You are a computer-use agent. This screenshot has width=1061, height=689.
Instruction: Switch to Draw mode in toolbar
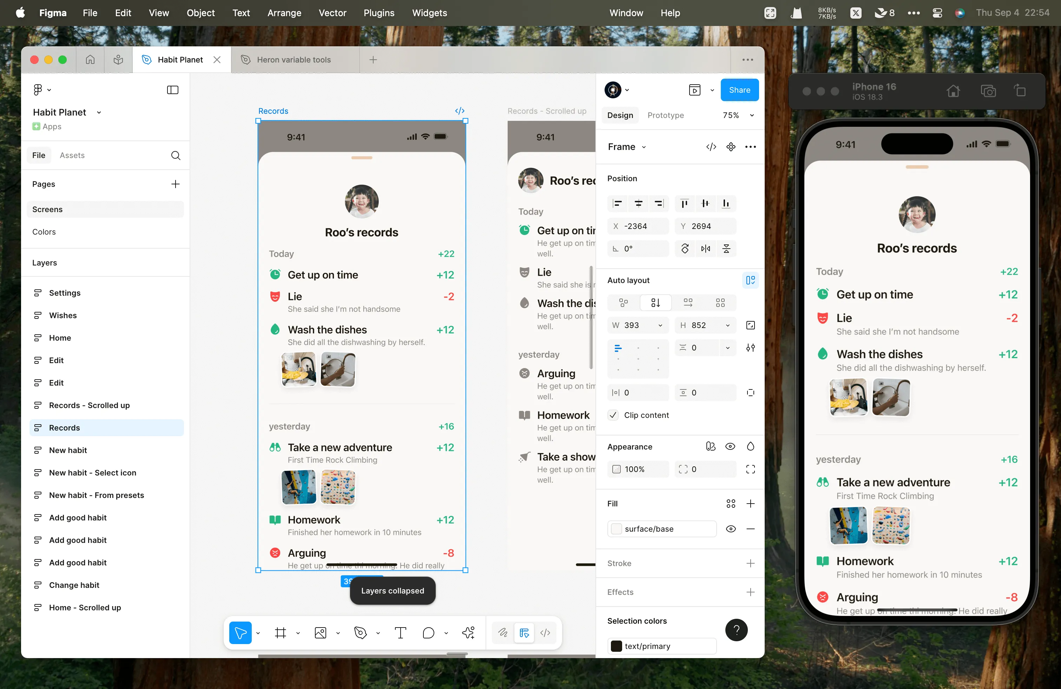tap(502, 632)
